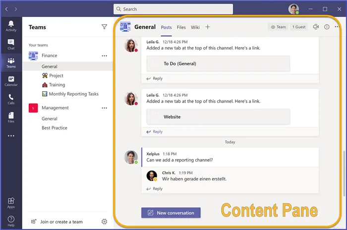Switch to the Wiki tab
Viewport: 347px width, 230px height.
195,27
